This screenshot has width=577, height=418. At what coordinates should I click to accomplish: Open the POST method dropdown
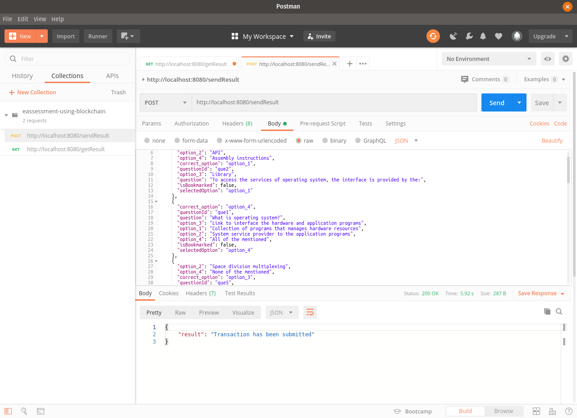[166, 102]
